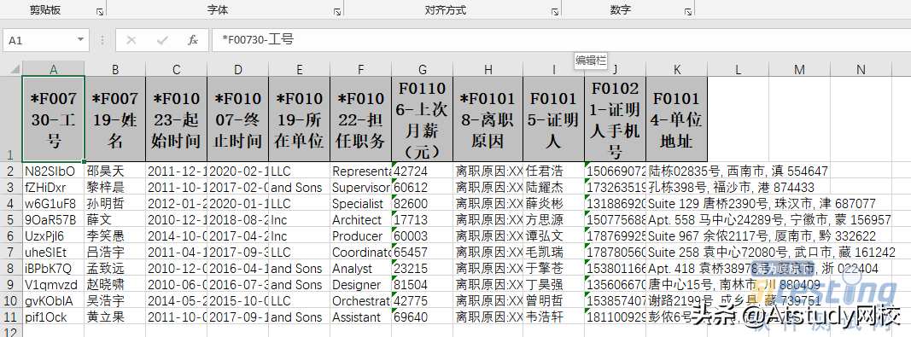Select column N header
911x337 pixels.
861,69
